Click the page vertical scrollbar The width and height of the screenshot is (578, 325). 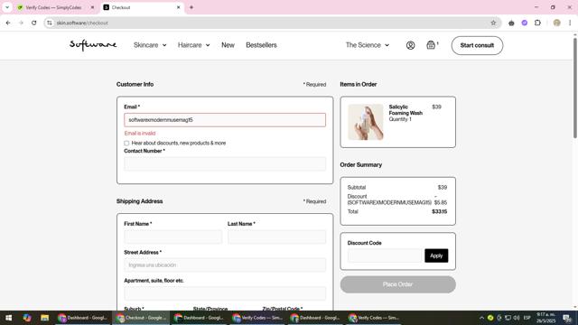coord(575,88)
